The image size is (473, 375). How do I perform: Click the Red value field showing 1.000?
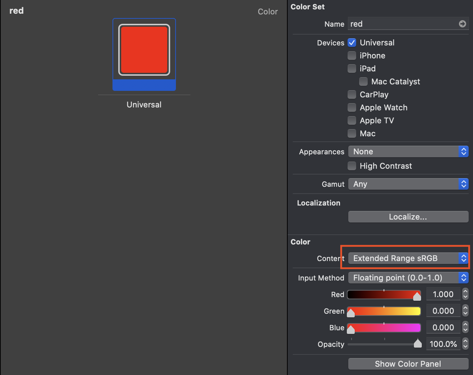point(443,294)
